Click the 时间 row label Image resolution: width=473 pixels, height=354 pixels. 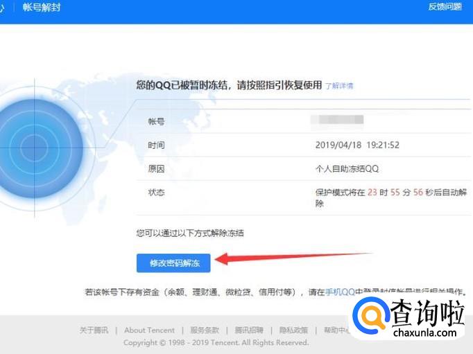click(x=156, y=145)
